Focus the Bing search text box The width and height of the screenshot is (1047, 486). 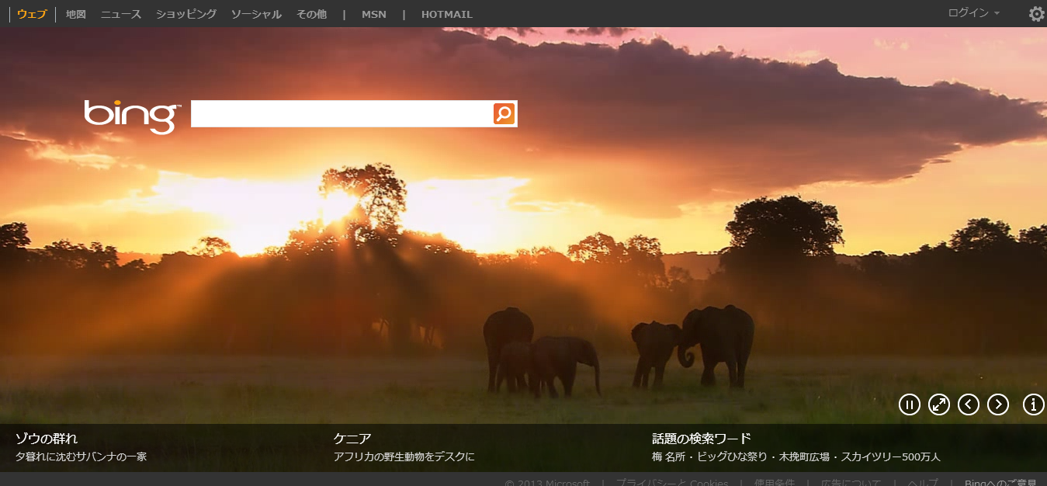pos(341,114)
